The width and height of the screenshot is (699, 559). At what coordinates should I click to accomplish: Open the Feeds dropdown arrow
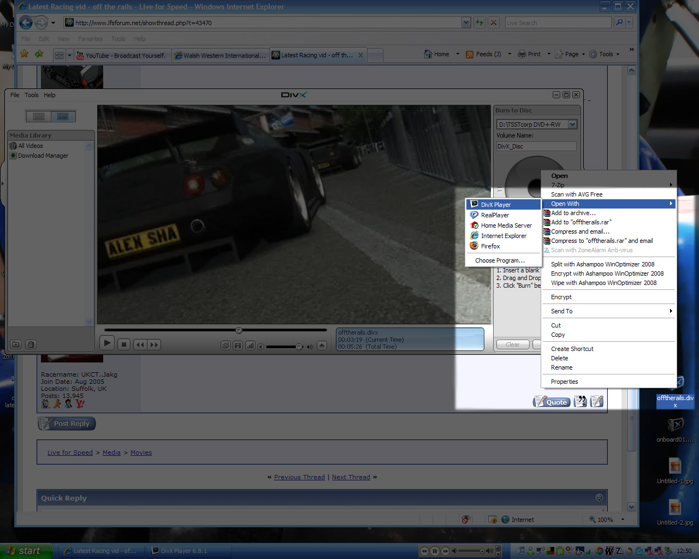pyautogui.click(x=510, y=54)
